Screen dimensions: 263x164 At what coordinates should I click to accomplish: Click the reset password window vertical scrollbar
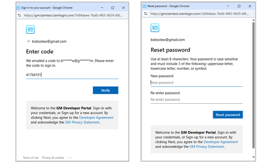(253, 86)
